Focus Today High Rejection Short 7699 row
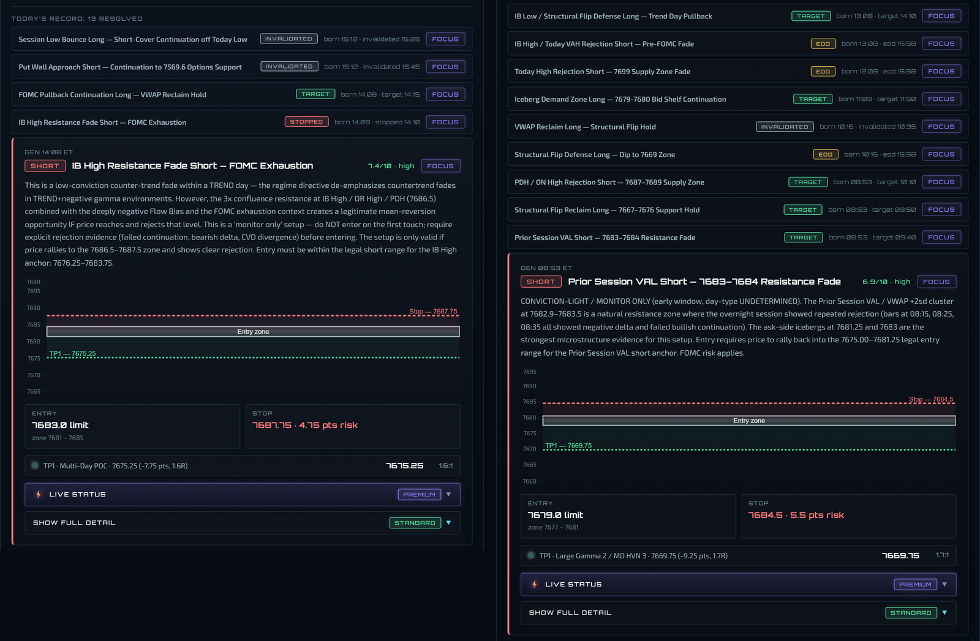The width and height of the screenshot is (980, 641). click(x=941, y=71)
